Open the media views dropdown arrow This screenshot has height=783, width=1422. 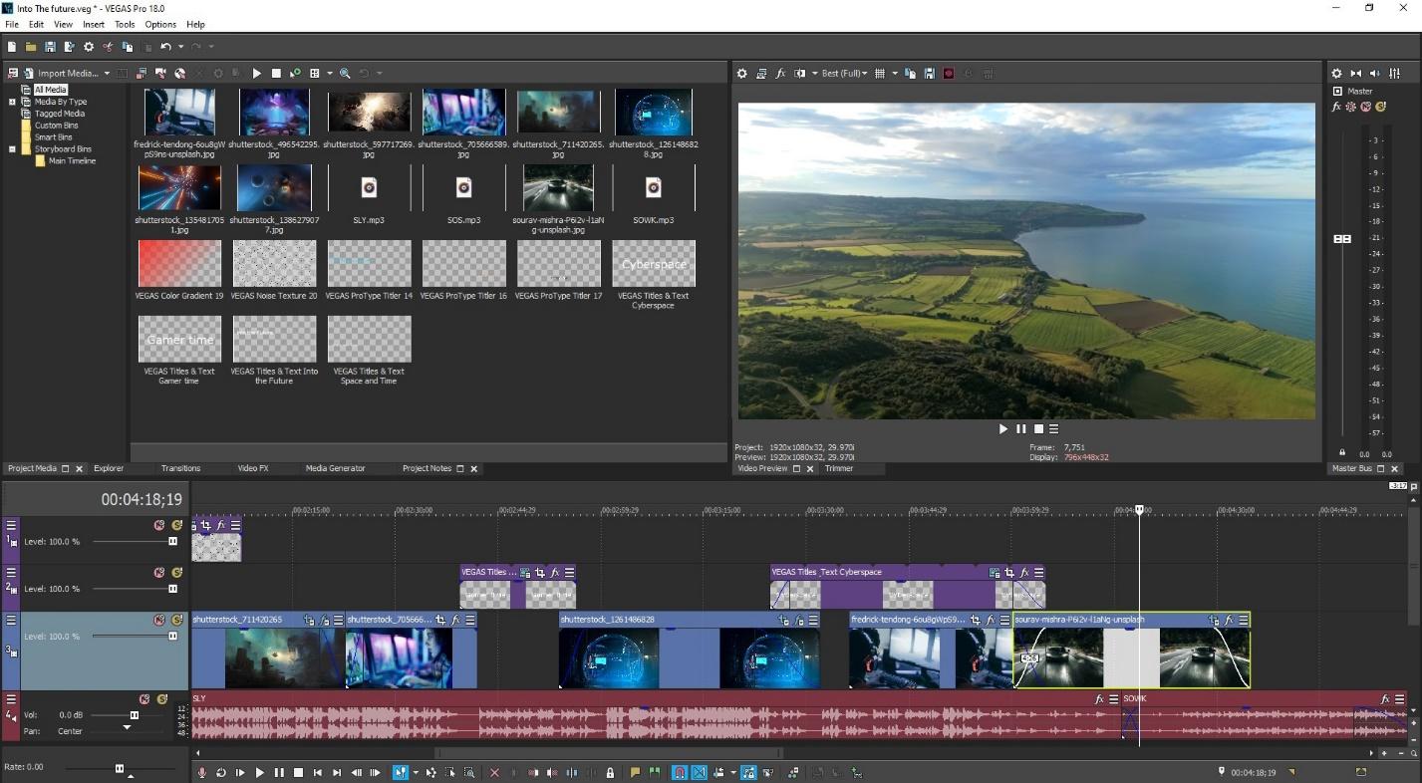point(329,73)
